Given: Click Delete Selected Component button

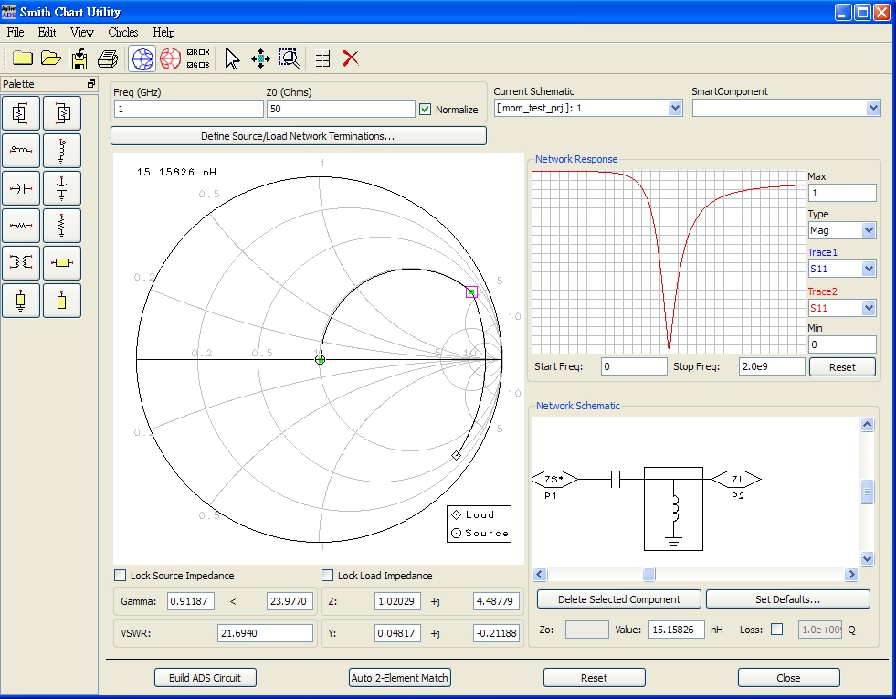Looking at the screenshot, I should click(619, 599).
